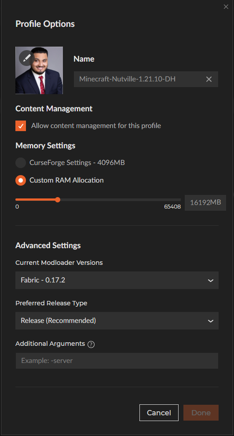234x436 pixels.
Task: Click the Cancel button
Action: coord(159,413)
